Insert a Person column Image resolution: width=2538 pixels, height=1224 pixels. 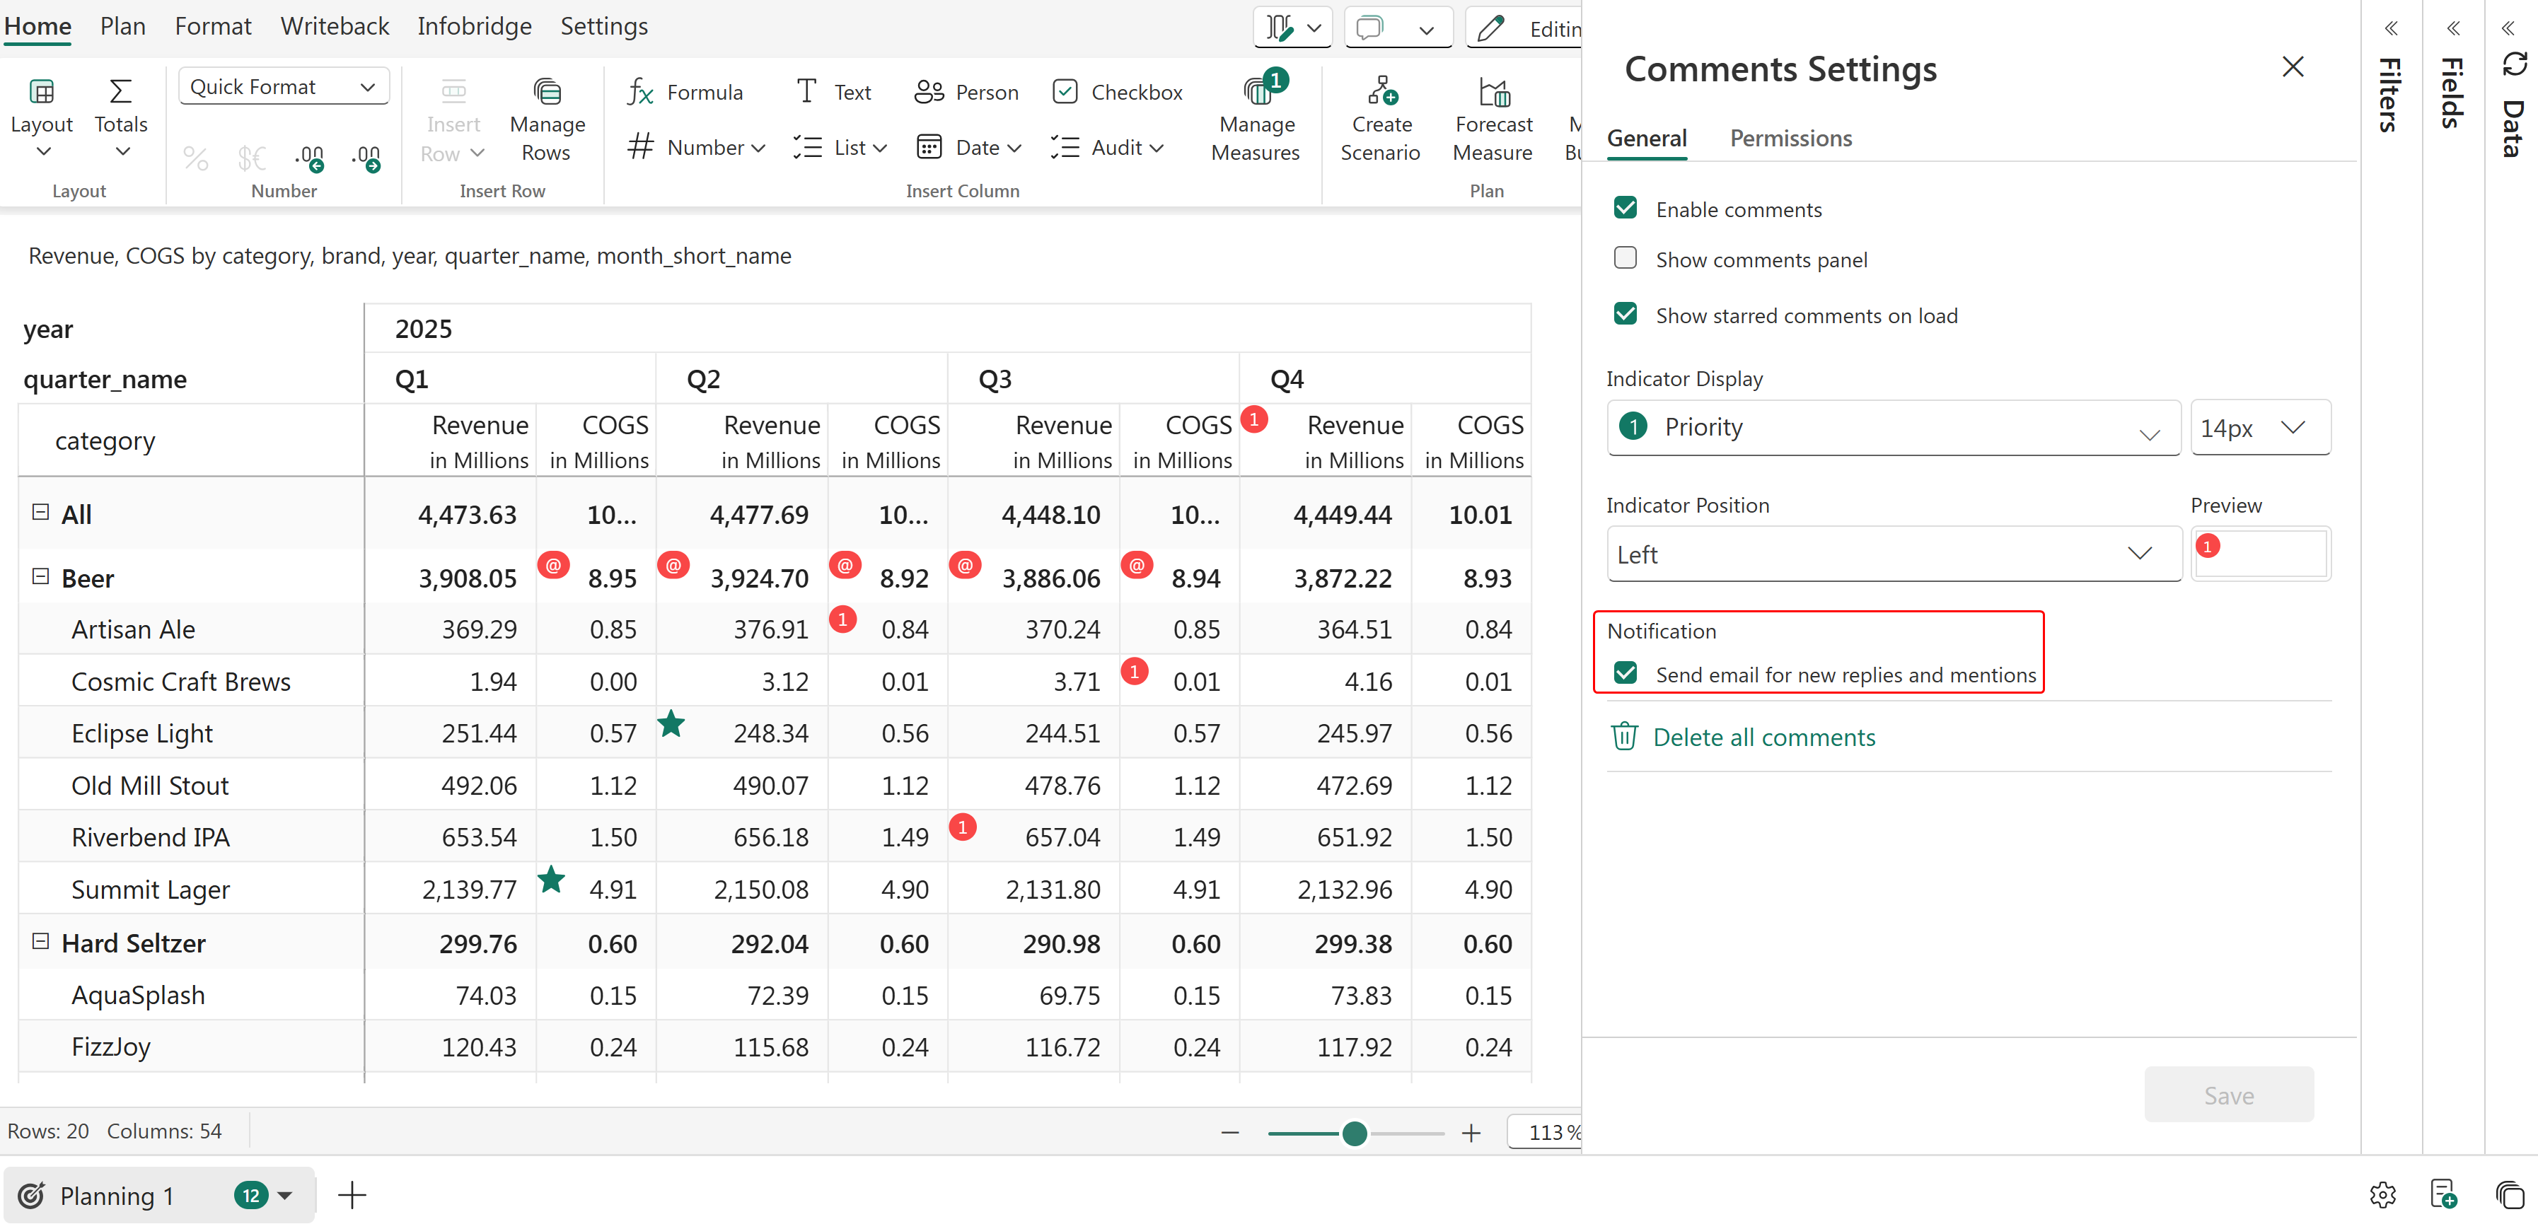[966, 93]
